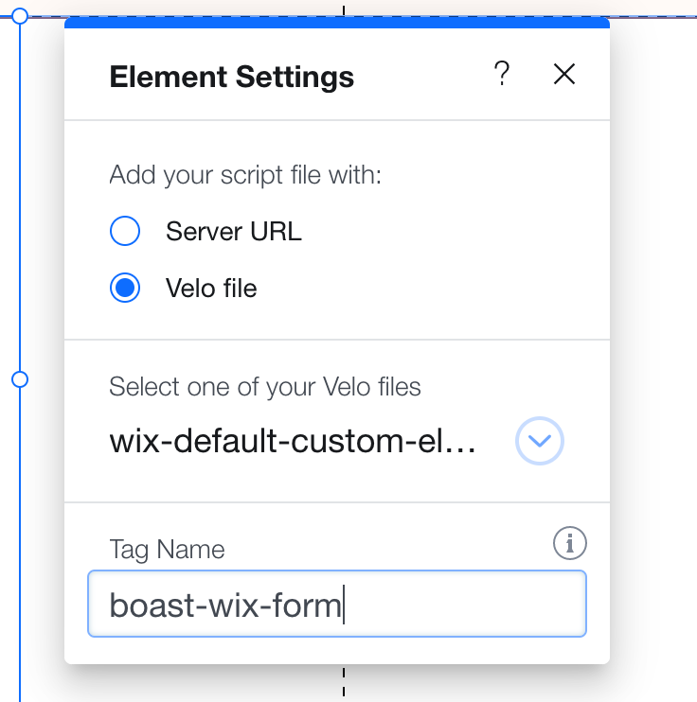This screenshot has height=702, width=697.
Task: Click the "Server URL" option label
Action: [233, 231]
